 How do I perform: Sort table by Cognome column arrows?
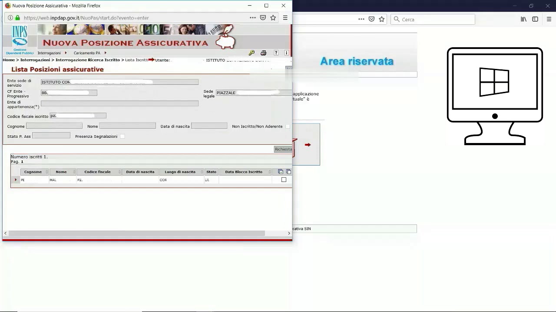coord(47,172)
